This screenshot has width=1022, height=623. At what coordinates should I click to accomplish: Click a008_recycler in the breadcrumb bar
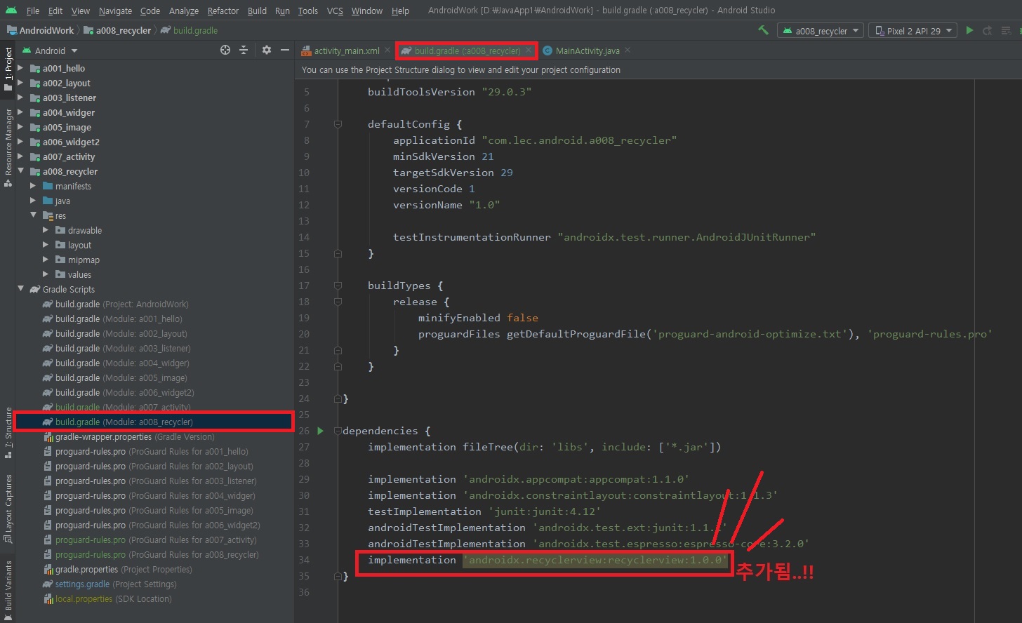pos(117,30)
